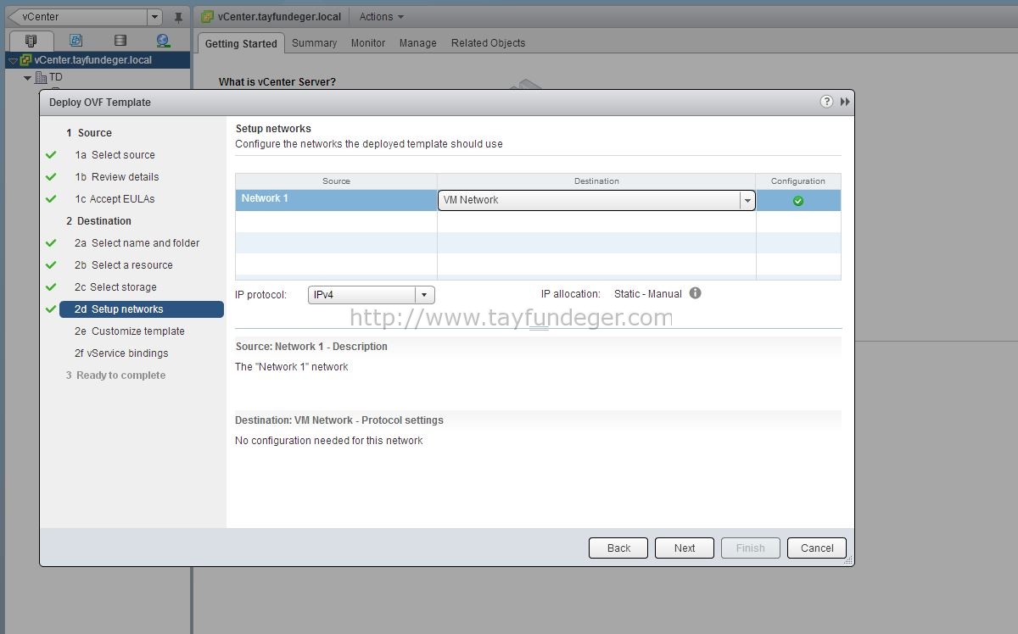
Task: Click the Source column header
Action: tap(336, 181)
